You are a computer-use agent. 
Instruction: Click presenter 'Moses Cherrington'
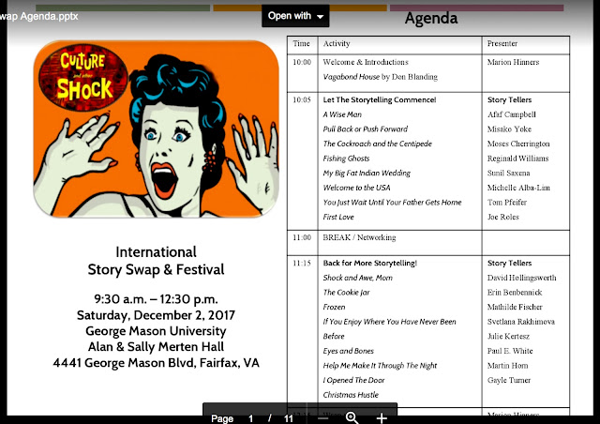[518, 144]
